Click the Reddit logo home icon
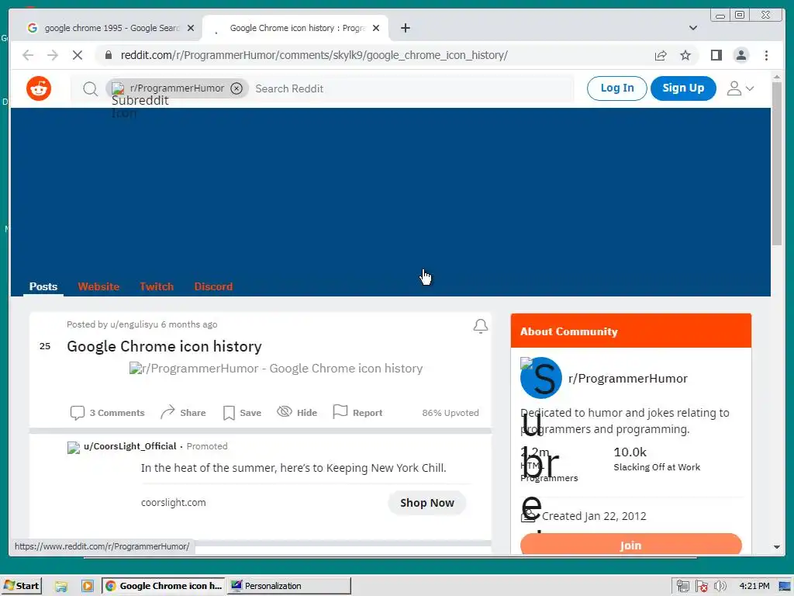Viewport: 794px width, 596px height. [39, 88]
